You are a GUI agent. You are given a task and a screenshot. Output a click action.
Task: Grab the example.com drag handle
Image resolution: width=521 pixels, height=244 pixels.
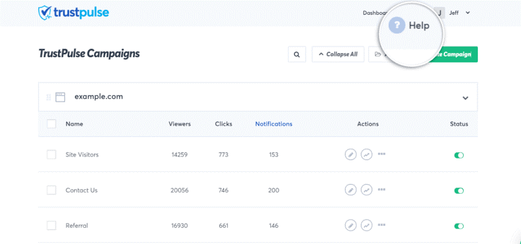click(x=48, y=97)
